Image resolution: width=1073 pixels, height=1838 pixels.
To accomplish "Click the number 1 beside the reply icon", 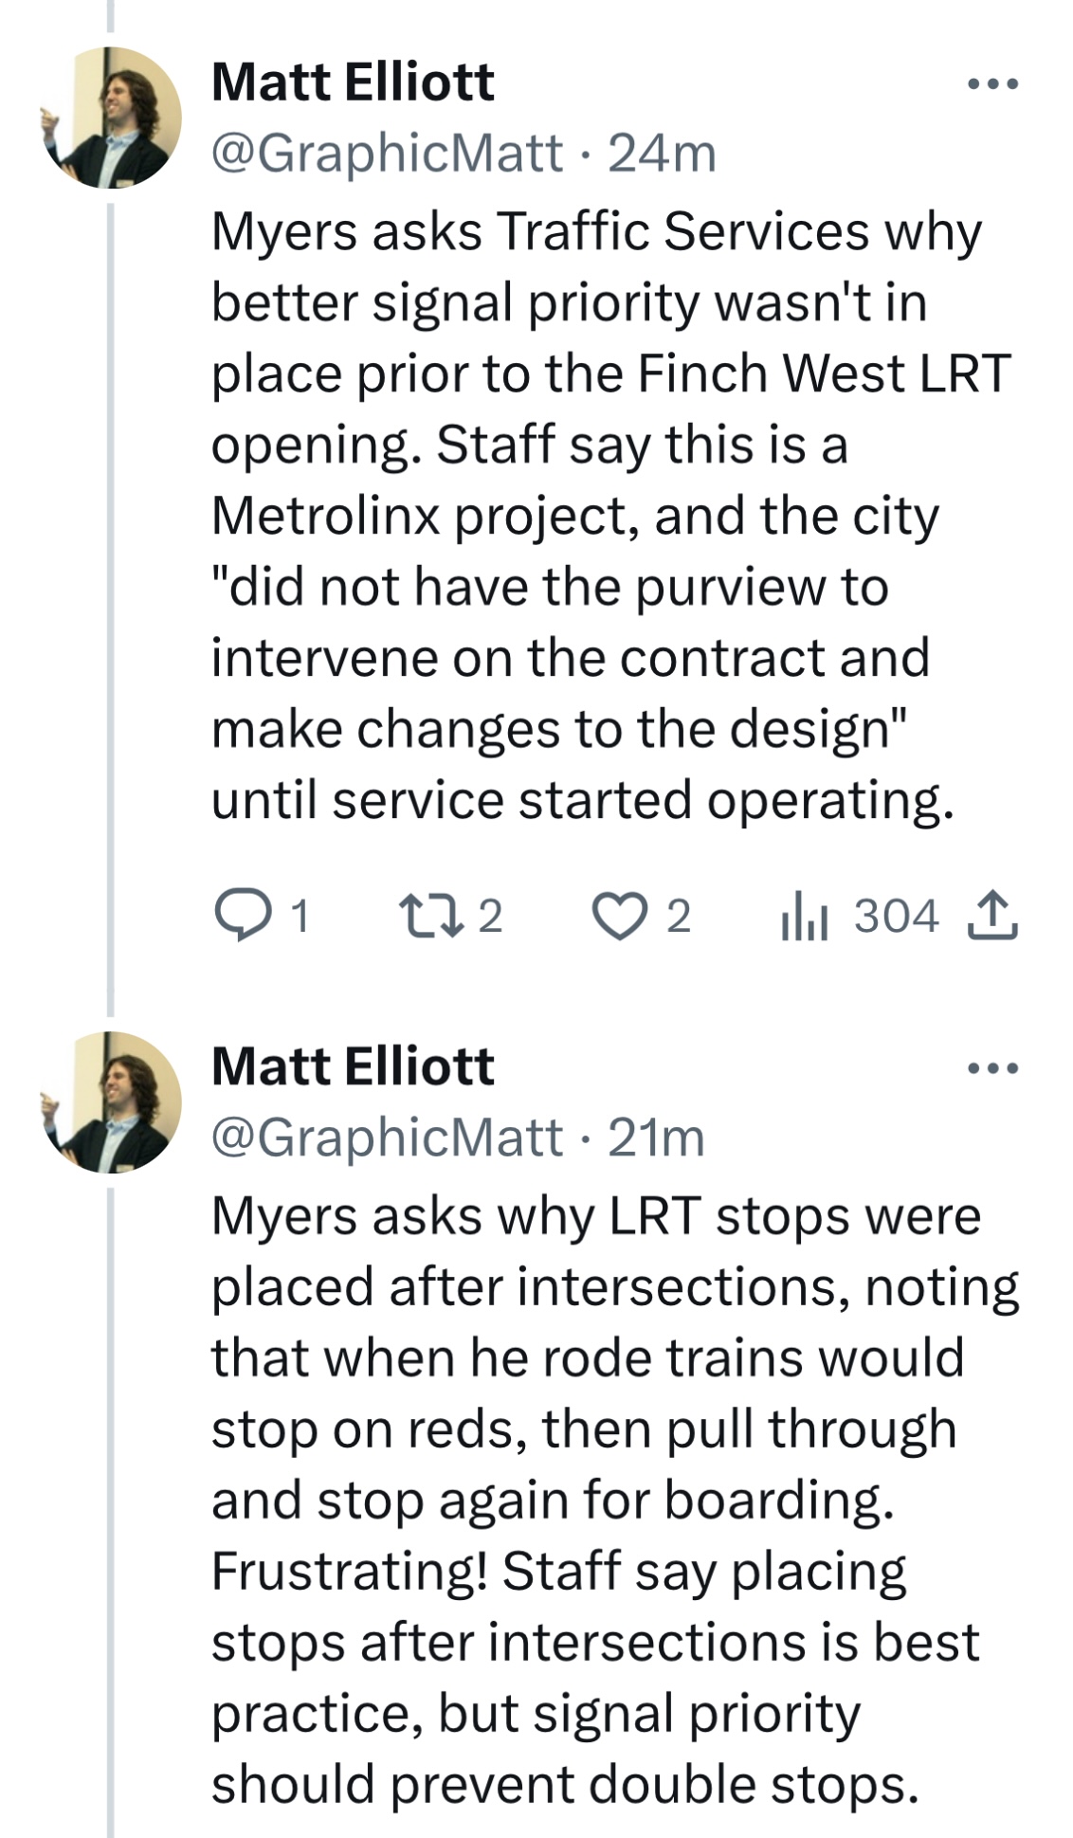I will coord(299,917).
